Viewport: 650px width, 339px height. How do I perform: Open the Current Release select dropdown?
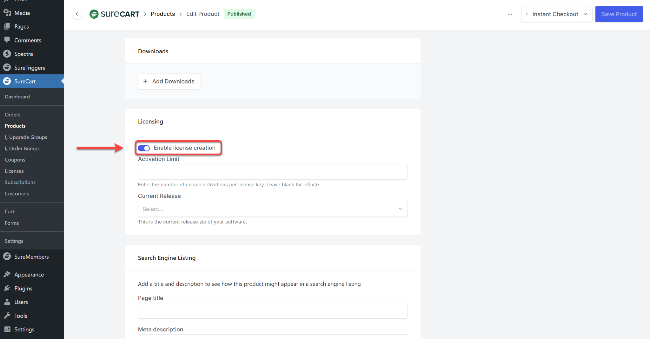click(x=273, y=209)
